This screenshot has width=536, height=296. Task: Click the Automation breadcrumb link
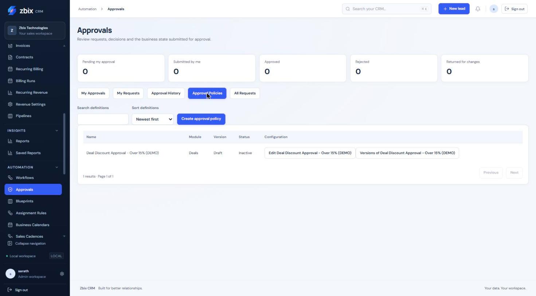[x=87, y=9]
